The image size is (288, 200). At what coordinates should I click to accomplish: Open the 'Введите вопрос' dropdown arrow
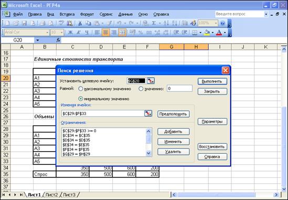(266, 14)
